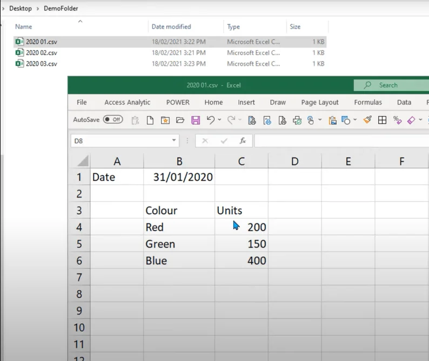Open the Undo history dropdown arrow
This screenshot has height=361, width=429.
(219, 120)
